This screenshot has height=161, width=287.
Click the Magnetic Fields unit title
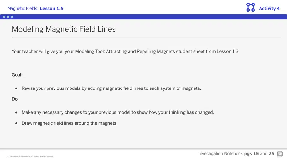(23, 8)
